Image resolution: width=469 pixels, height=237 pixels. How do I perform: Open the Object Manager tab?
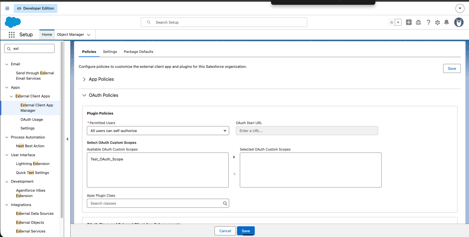[71, 35]
